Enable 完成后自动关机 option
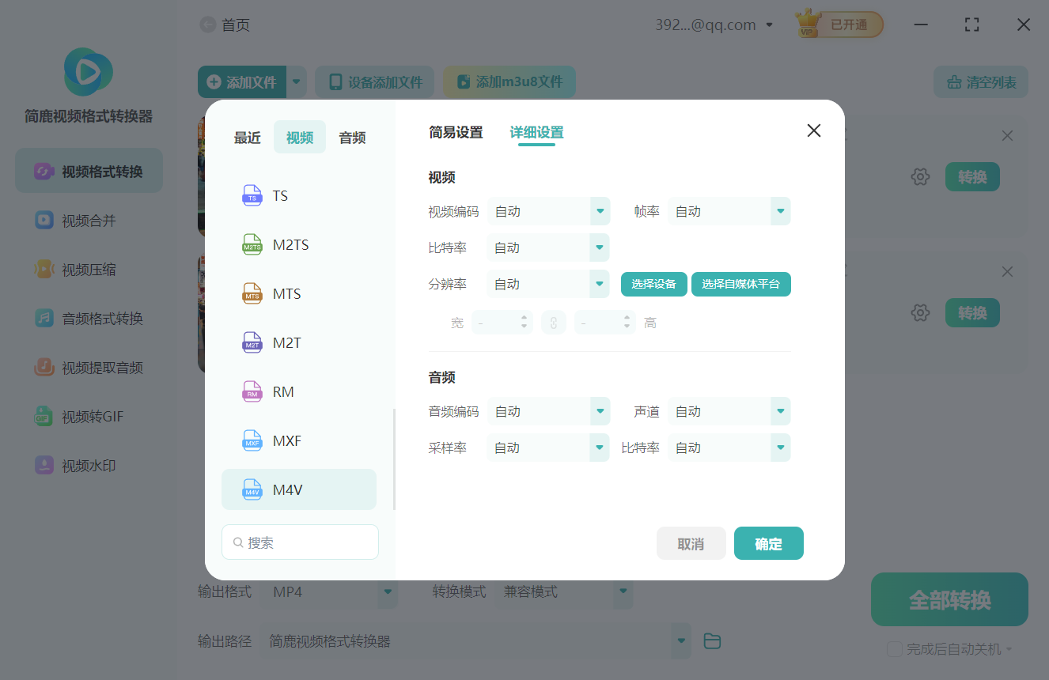 pyautogui.click(x=894, y=648)
